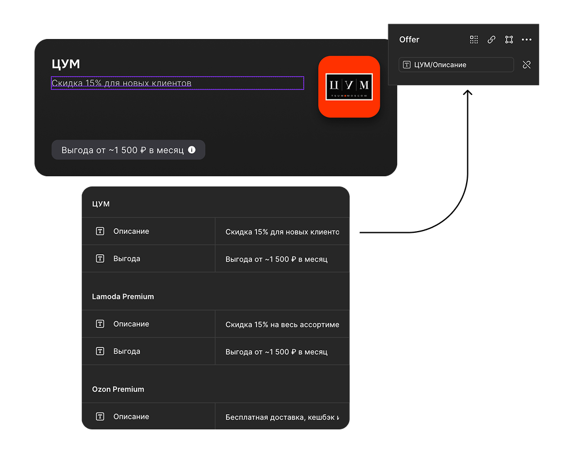The image size is (574, 452).
Task: Click the frame selection icon in Offer panel
Action: click(x=508, y=40)
